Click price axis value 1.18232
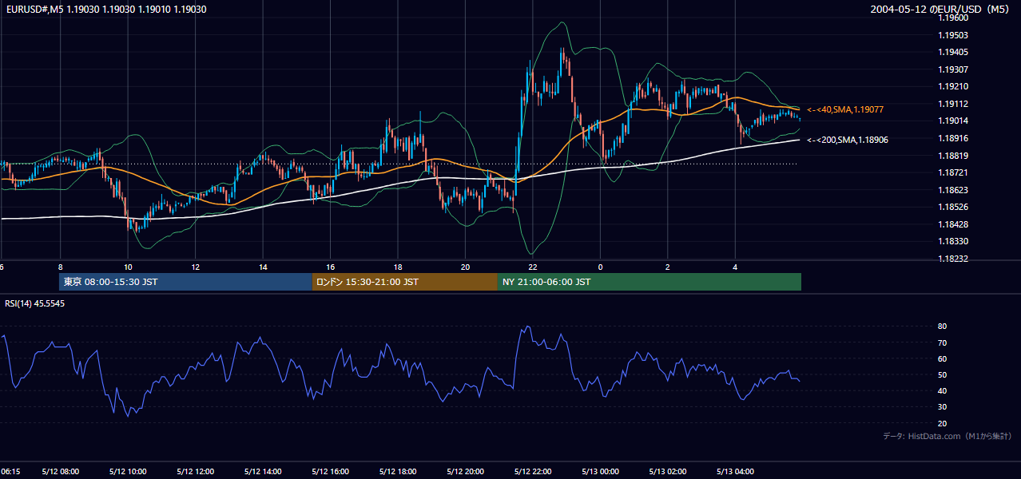Viewport: 1021px width, 479px height. (x=952, y=259)
